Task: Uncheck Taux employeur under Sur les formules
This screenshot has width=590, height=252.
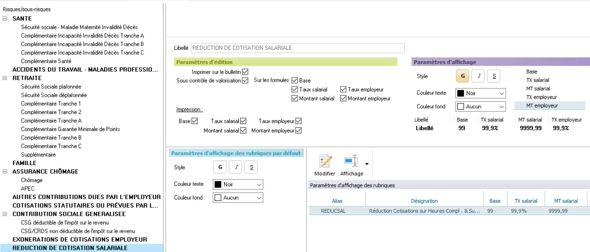Action: click(343, 90)
